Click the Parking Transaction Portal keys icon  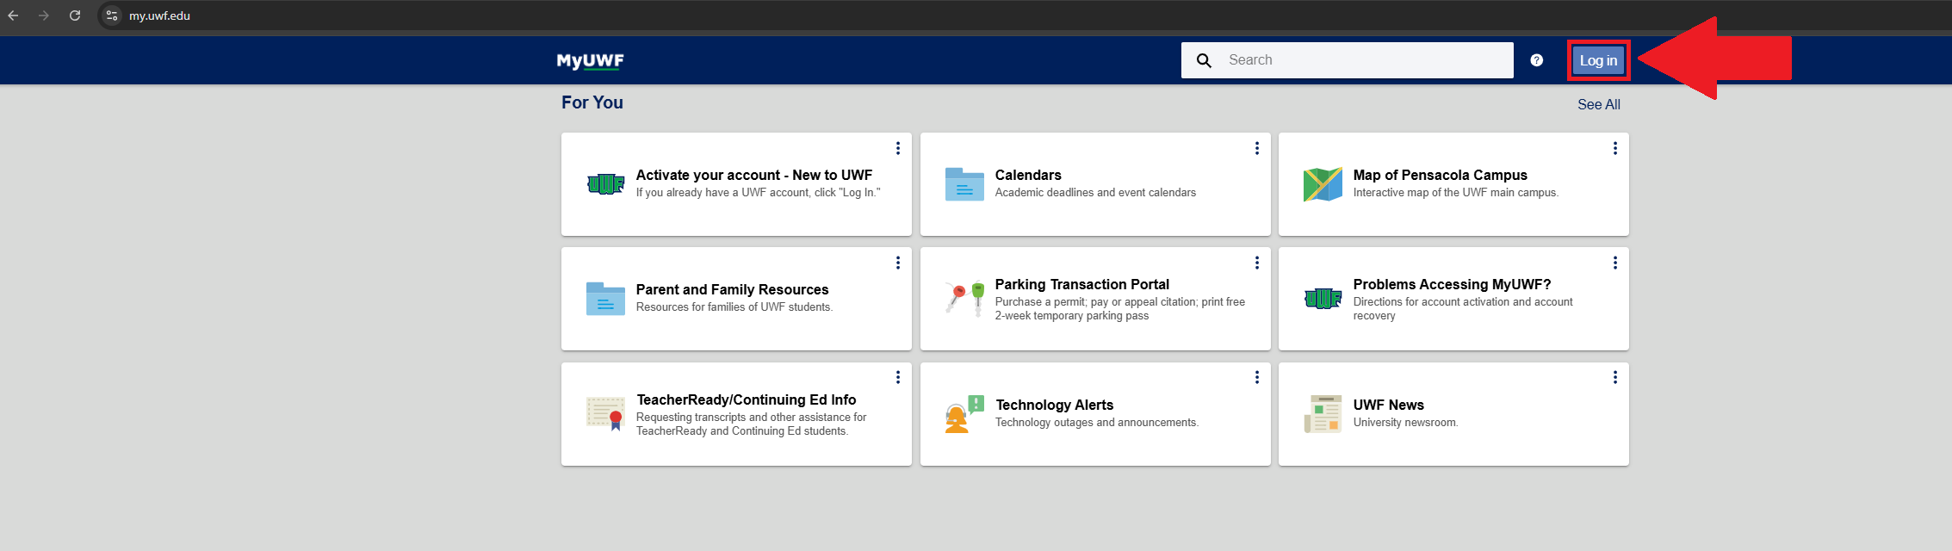click(964, 299)
